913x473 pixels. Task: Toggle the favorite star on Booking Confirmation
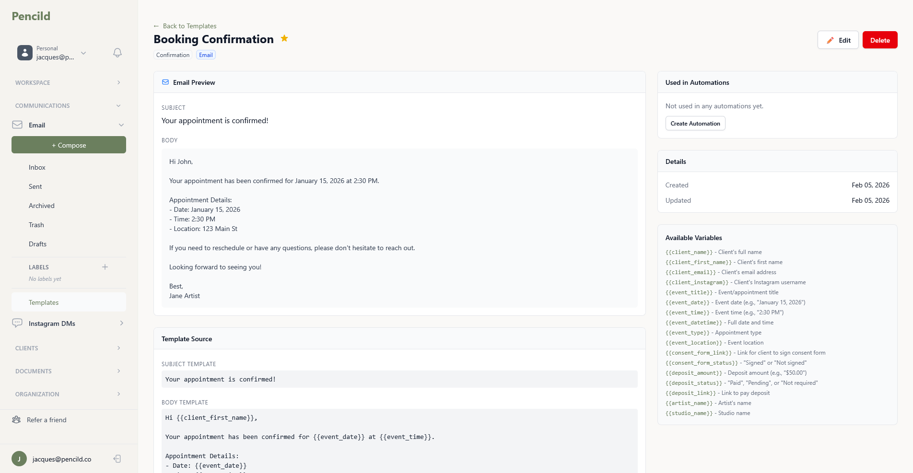(x=284, y=38)
